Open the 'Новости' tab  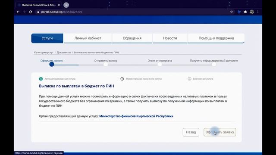tap(170, 38)
